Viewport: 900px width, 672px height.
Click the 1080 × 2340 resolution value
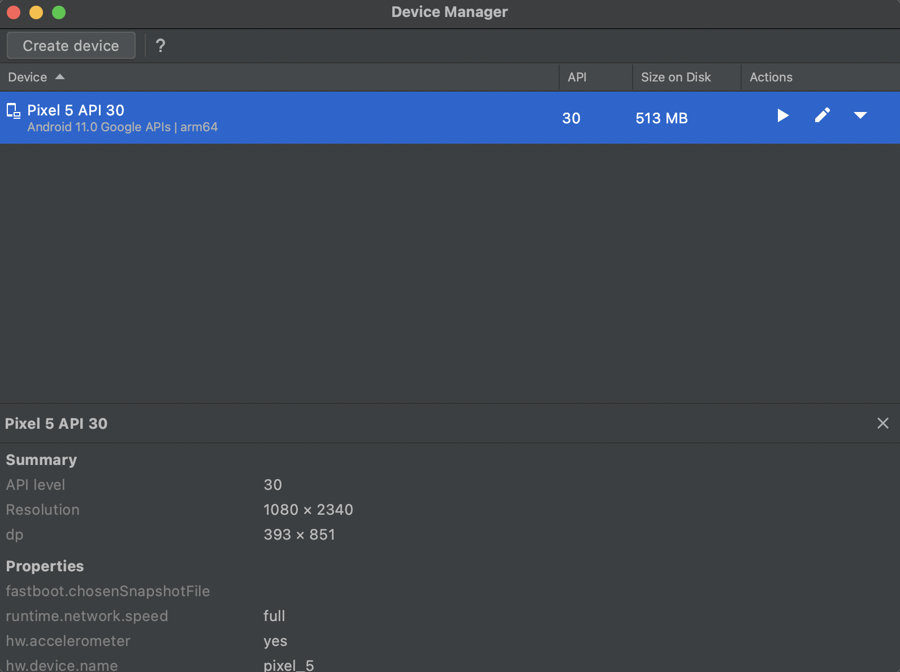tap(308, 510)
